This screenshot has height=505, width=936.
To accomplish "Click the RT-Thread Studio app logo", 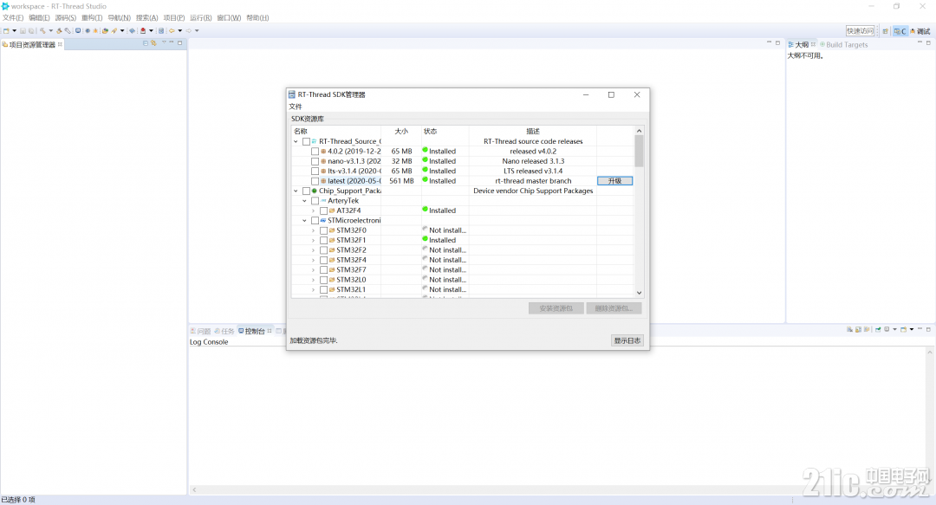I will [x=5, y=6].
